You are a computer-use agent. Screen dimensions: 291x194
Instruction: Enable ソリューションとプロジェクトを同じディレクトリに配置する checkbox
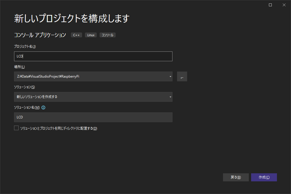coord(16,128)
